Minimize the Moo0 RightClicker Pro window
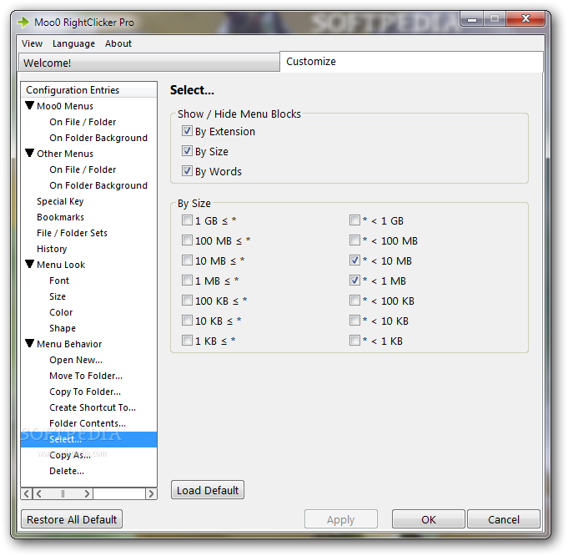The height and width of the screenshot is (556, 568). (x=472, y=19)
